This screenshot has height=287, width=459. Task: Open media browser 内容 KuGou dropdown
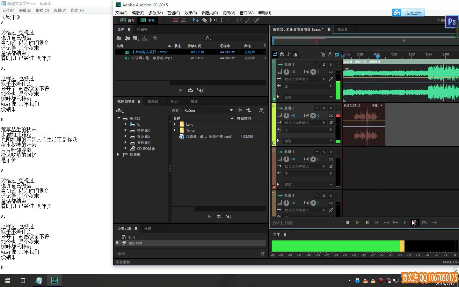click(x=208, y=110)
